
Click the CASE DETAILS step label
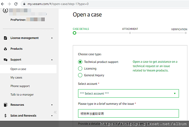(x=81, y=29)
